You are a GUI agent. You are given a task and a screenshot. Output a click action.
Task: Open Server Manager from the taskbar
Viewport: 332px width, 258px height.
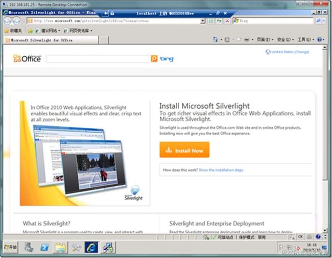(x=29, y=247)
